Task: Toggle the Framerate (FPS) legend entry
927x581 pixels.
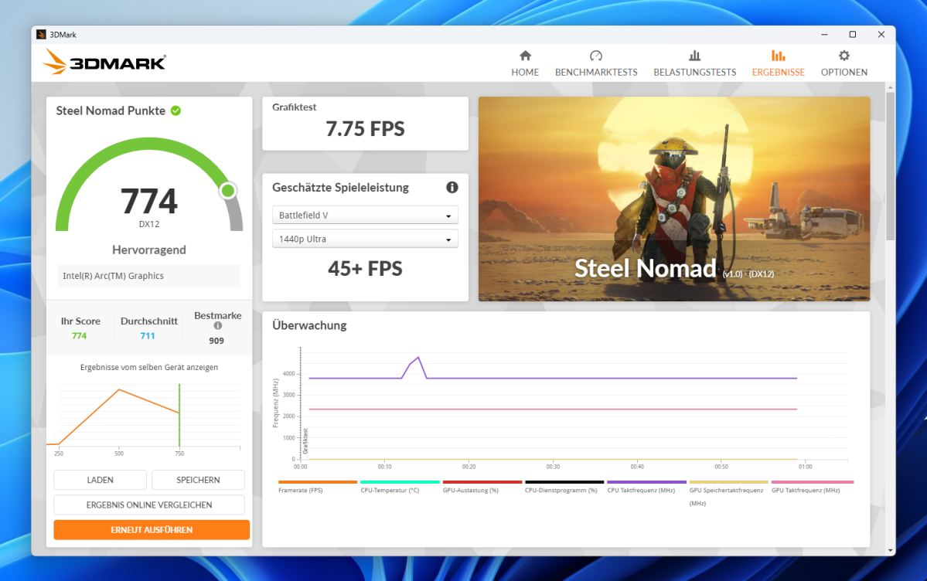Action: (x=318, y=487)
